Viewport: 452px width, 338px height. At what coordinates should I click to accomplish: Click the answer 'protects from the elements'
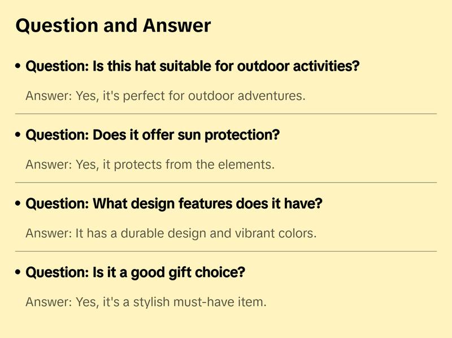point(150,164)
